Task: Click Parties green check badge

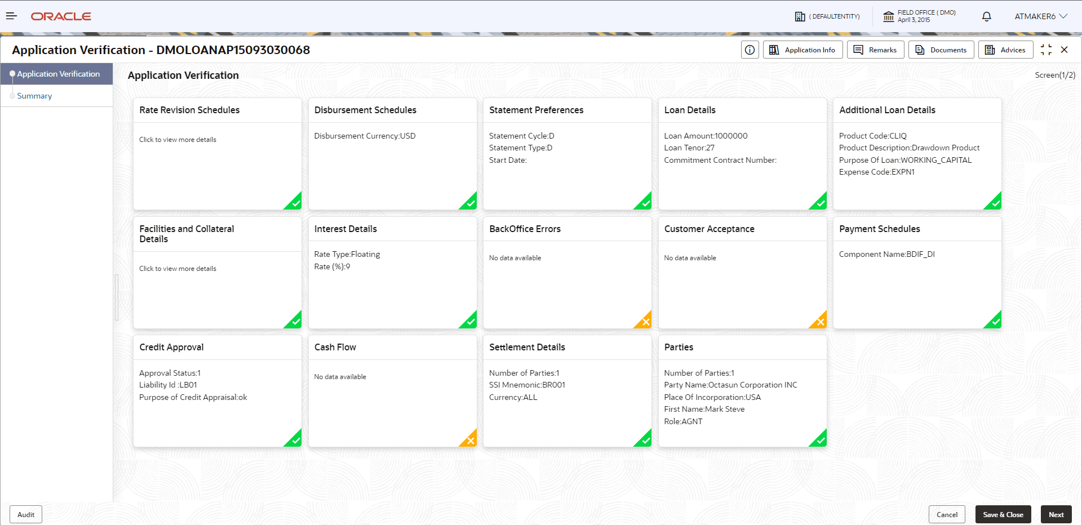Action: (820, 440)
